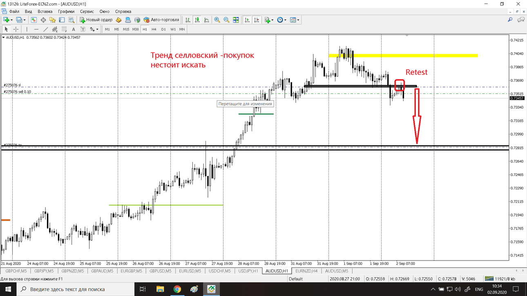Image resolution: width=527 pixels, height=296 pixels.
Task: Switch timeframe to M30
Action: (136, 29)
